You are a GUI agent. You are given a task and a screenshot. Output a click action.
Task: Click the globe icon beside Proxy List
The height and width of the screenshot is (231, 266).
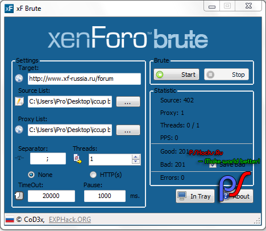tap(19, 130)
